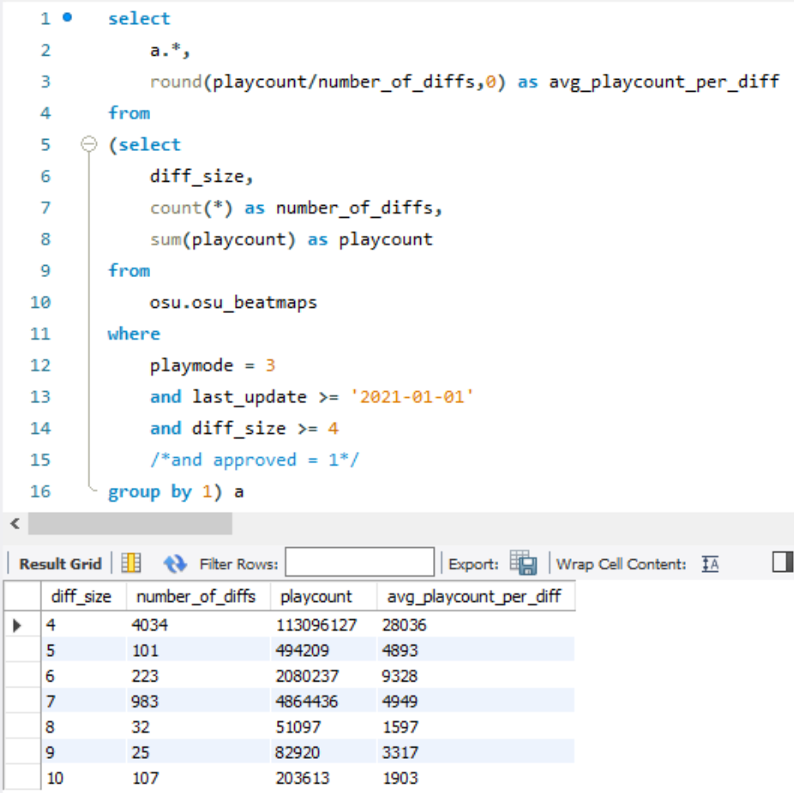
Task: Select the row indicator arrow for first row
Action: (17, 625)
